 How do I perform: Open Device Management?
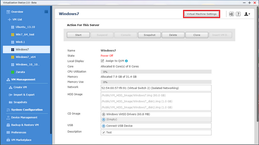point(24,118)
